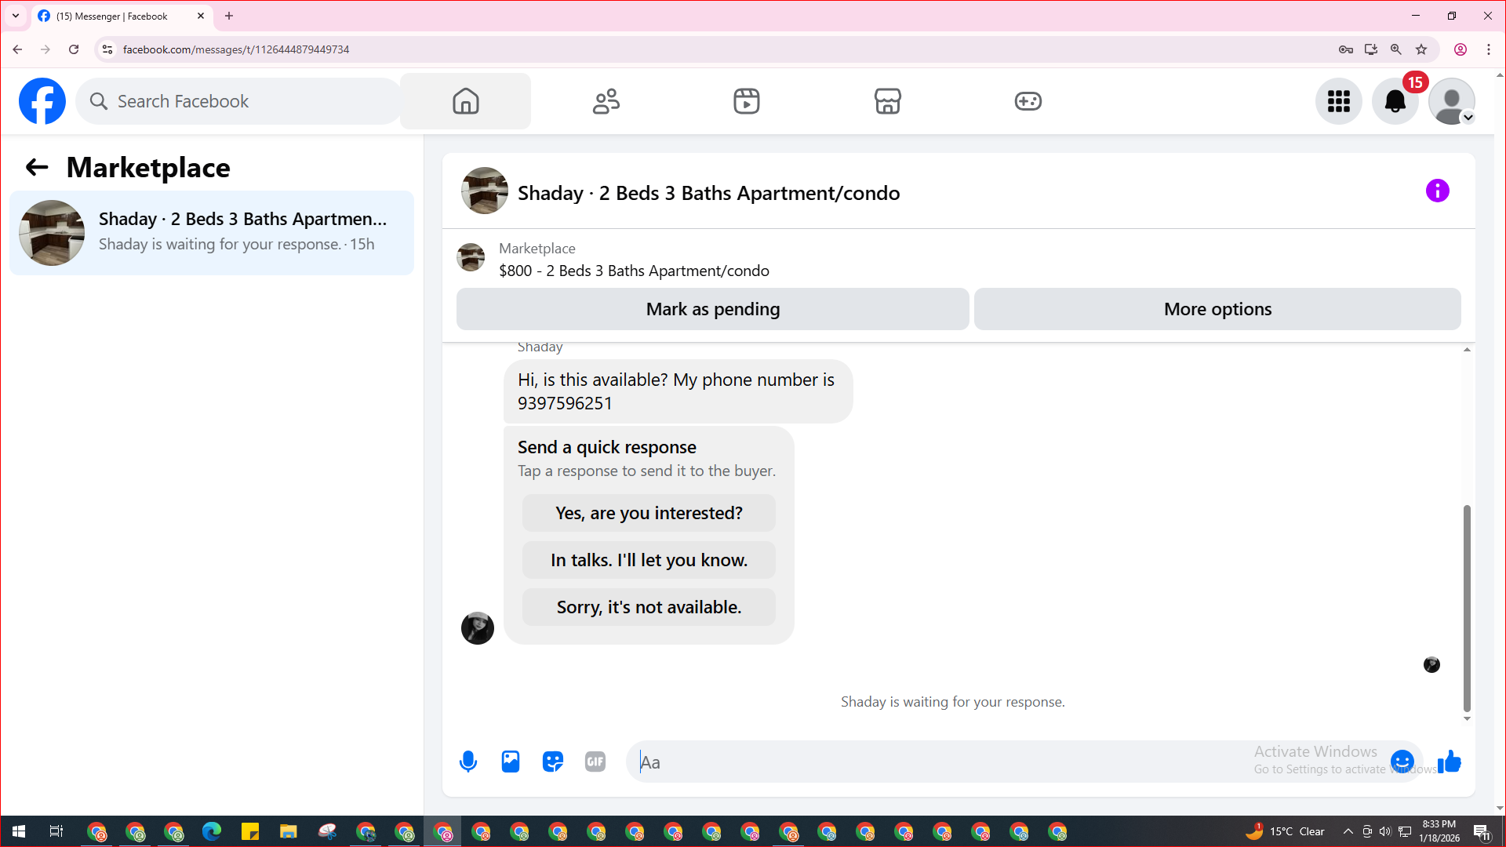
Task: Open the GIF picker
Action: pos(595,762)
